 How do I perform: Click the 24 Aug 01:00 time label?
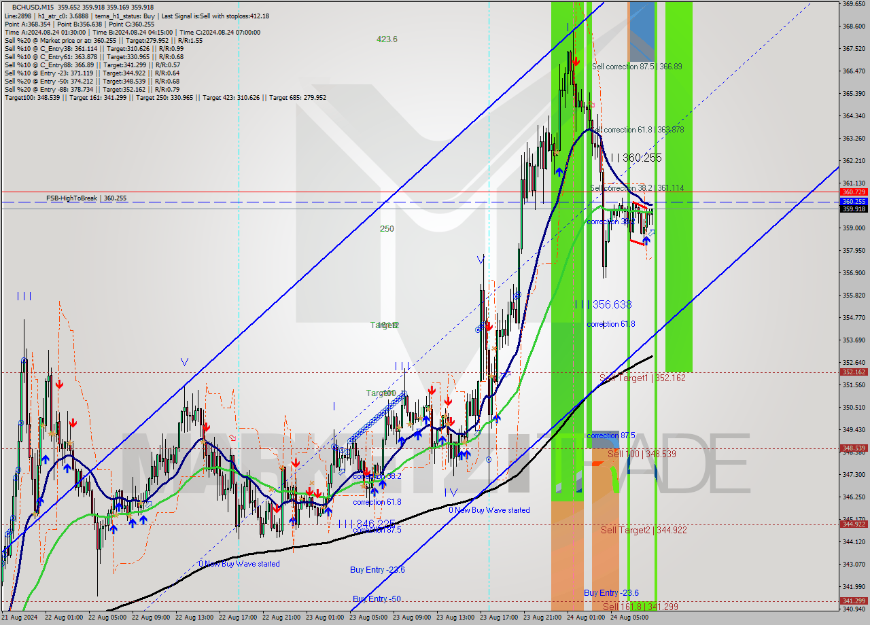pyautogui.click(x=586, y=618)
